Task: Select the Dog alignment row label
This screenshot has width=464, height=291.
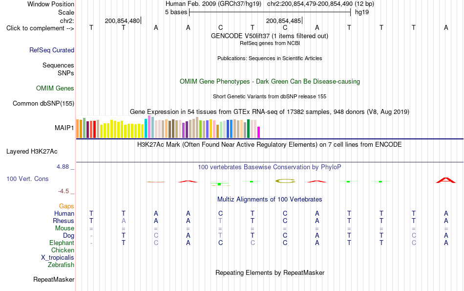Action: click(68, 236)
